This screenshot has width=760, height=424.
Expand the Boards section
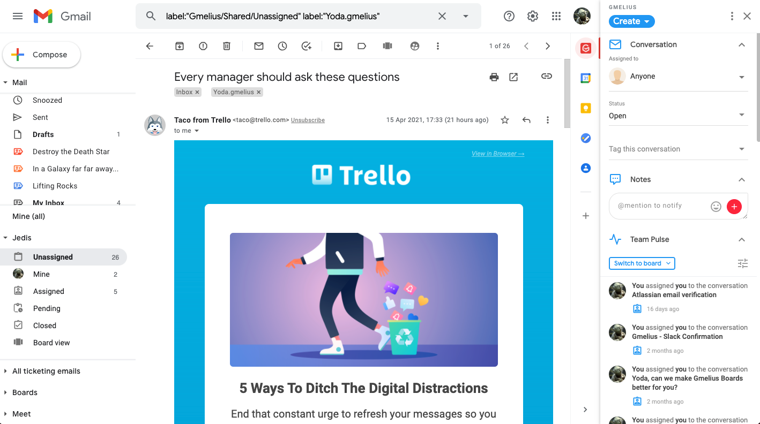pyautogui.click(x=5, y=392)
